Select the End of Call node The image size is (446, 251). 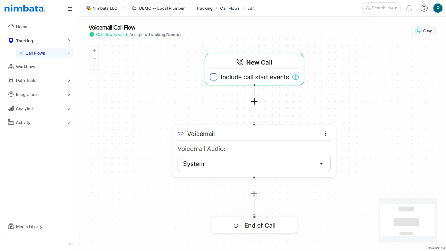254,225
